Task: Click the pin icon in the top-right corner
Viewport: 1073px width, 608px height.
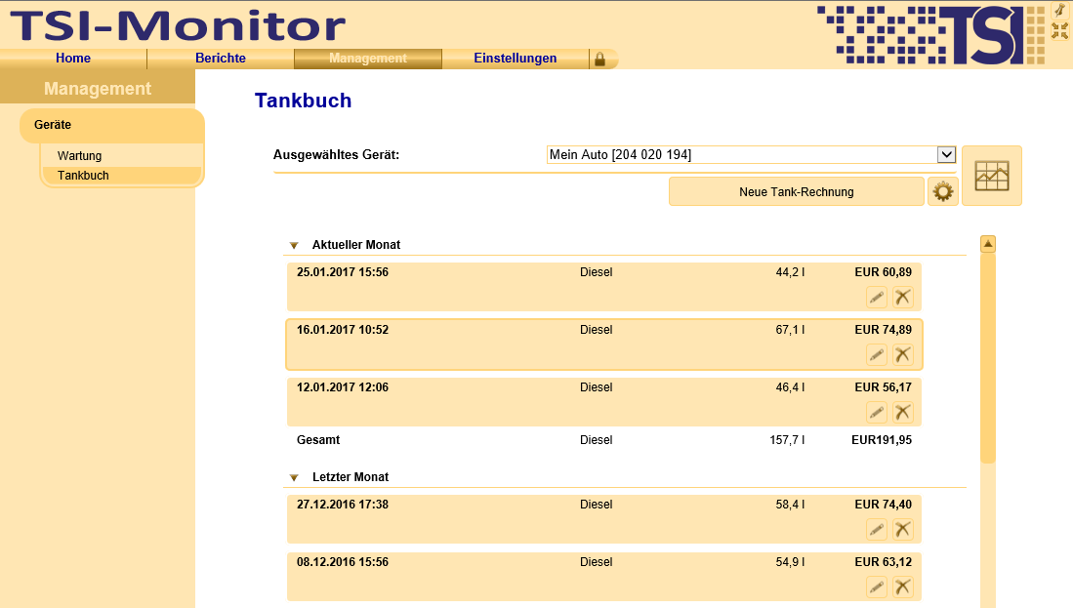Action: [x=1059, y=11]
